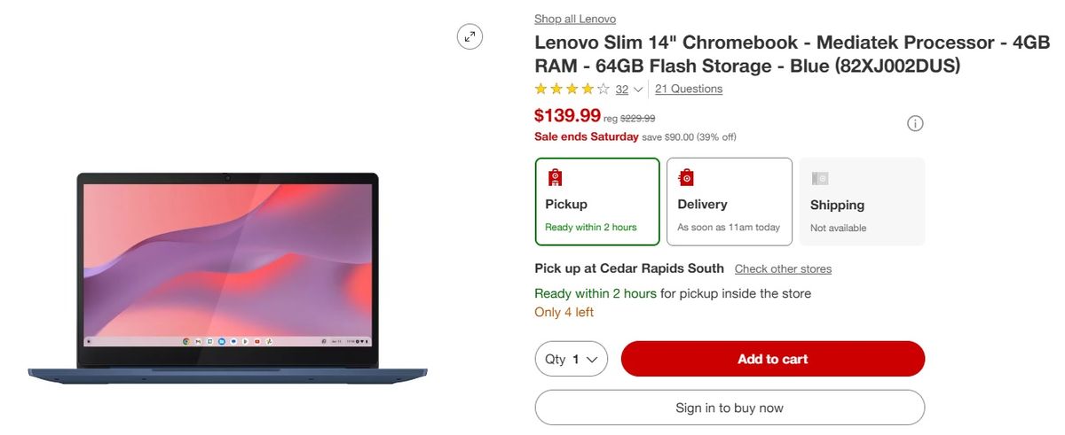
Task: Expand the ratings breakdown chevron
Action: pos(638,89)
